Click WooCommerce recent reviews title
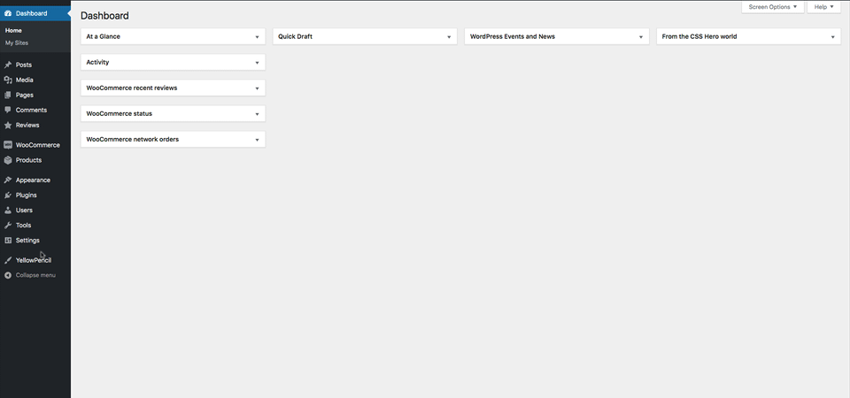The width and height of the screenshot is (850, 398). pyautogui.click(x=132, y=88)
